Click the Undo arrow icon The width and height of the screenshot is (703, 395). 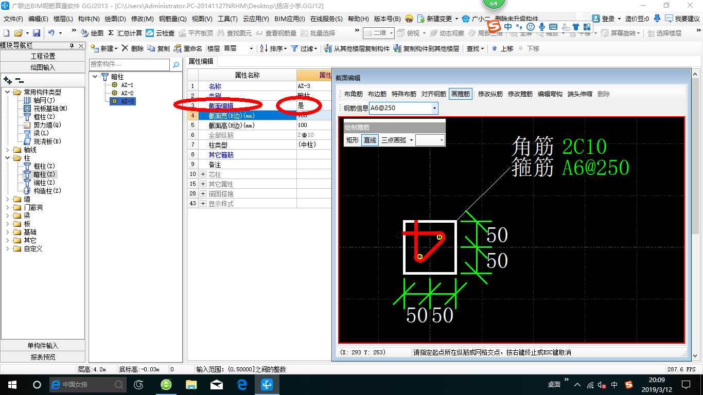51,33
